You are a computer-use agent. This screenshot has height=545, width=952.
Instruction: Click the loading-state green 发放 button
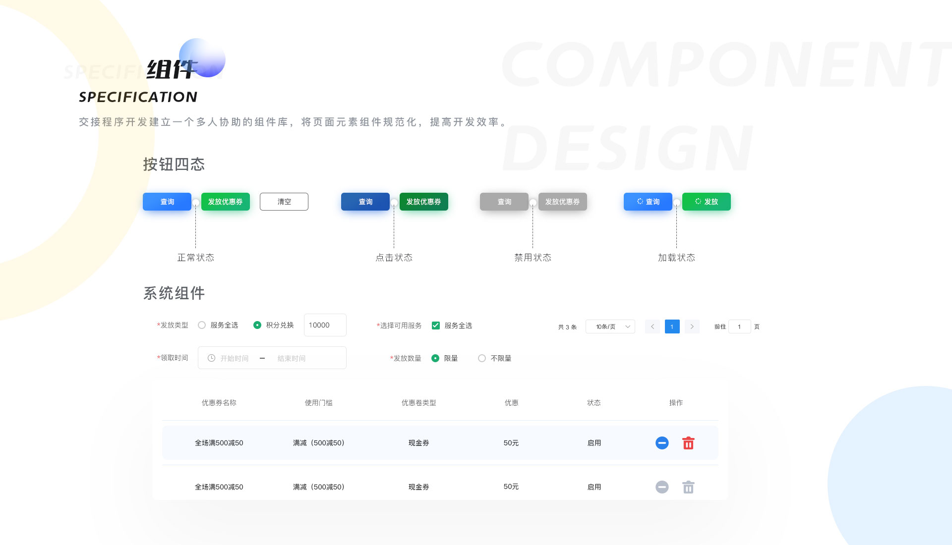[x=707, y=202]
